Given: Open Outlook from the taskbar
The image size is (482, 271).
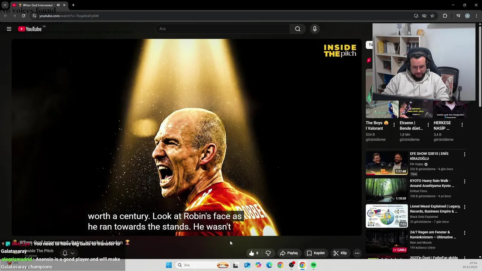Looking at the screenshot, I should click(247, 265).
